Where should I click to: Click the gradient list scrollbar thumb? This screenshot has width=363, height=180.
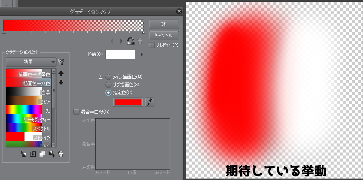pos(54,91)
